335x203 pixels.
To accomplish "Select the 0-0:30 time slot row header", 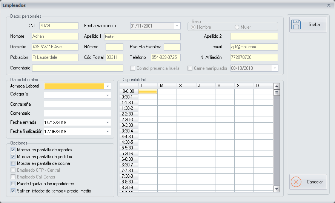I will click(x=128, y=91).
